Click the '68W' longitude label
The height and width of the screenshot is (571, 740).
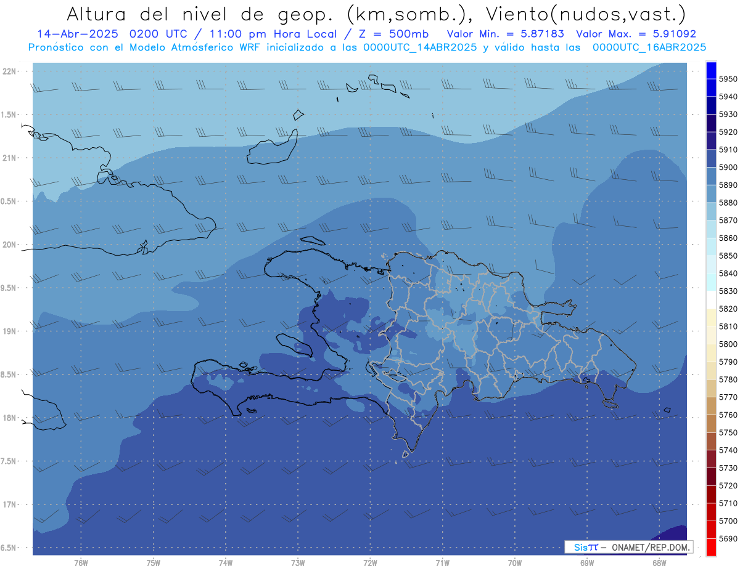tap(659, 563)
